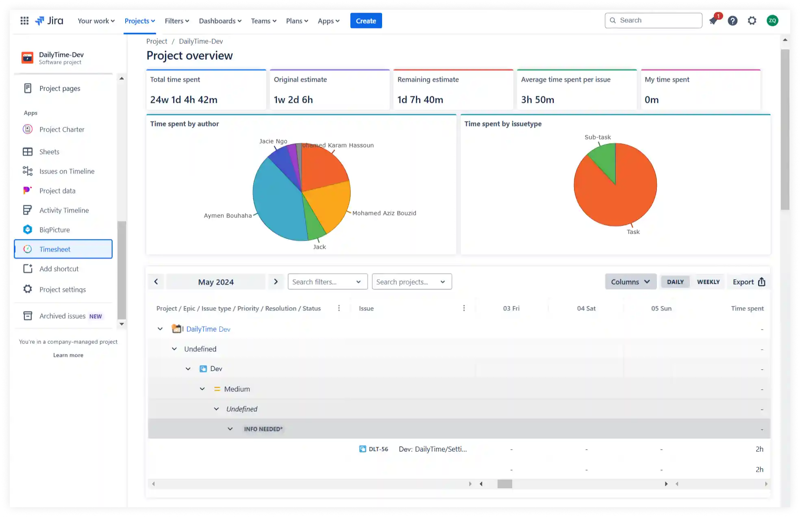Open the DailyTime Dev project link
The height and width of the screenshot is (517, 800).
click(x=208, y=329)
